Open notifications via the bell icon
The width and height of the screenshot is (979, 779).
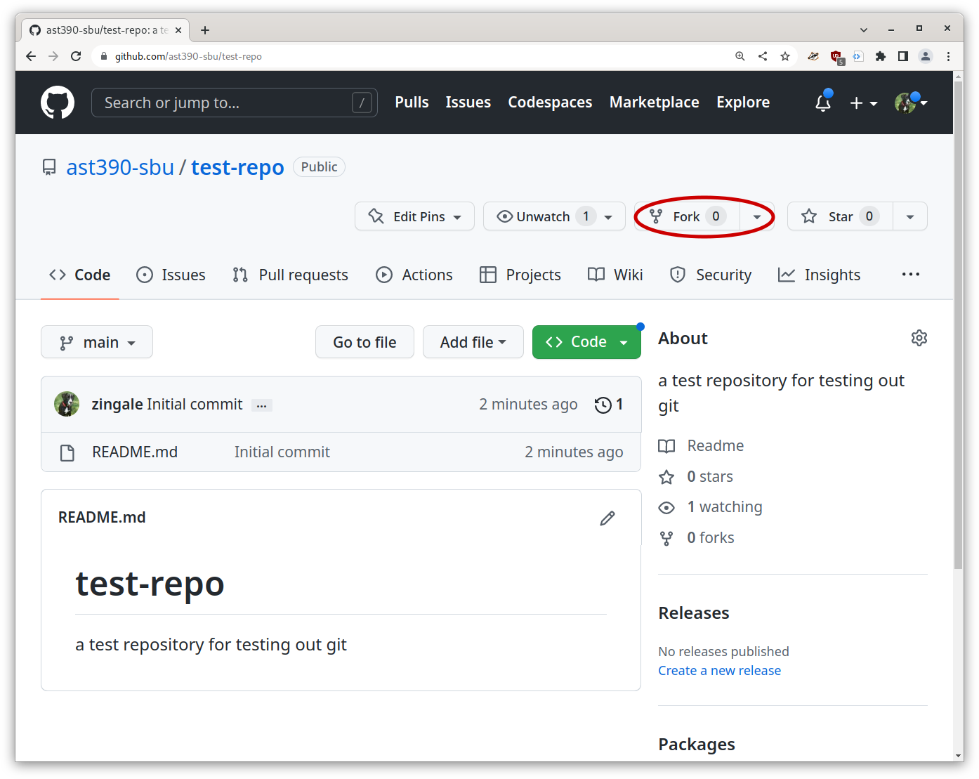pyautogui.click(x=822, y=103)
